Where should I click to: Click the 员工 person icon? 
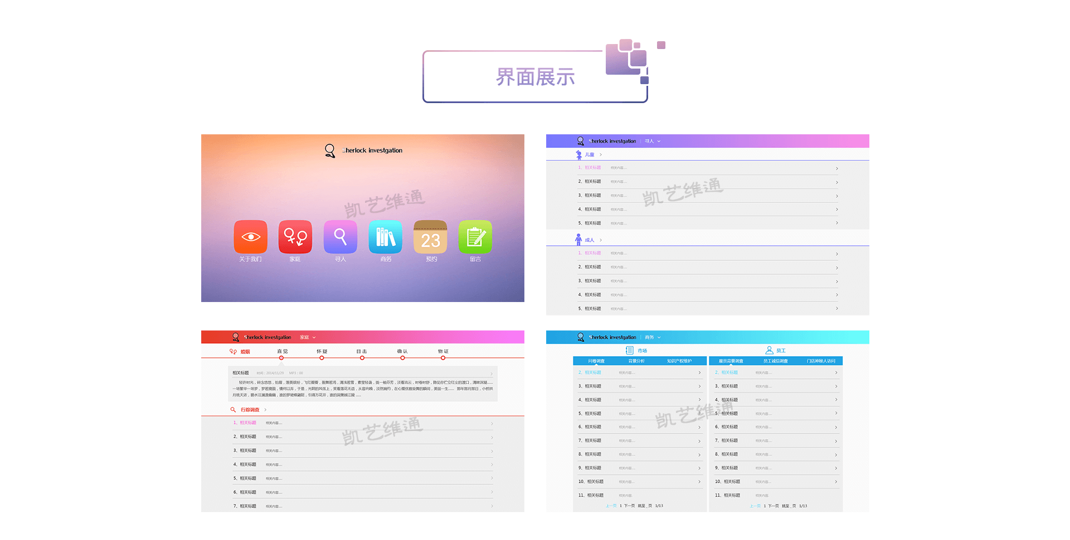point(769,351)
